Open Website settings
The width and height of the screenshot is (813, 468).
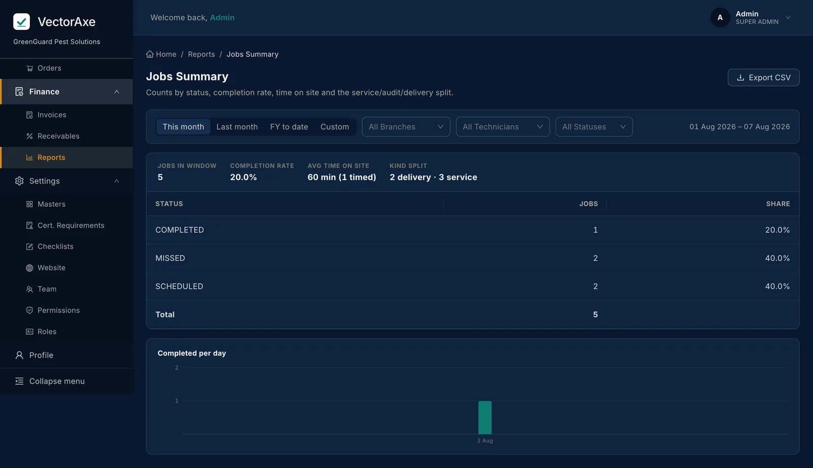[x=67, y=268]
